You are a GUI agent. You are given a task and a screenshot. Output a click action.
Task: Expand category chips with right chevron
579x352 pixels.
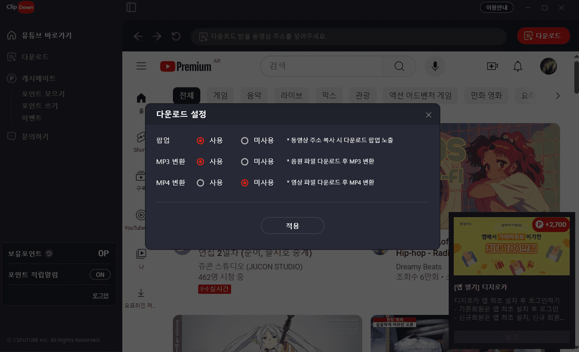click(x=558, y=96)
